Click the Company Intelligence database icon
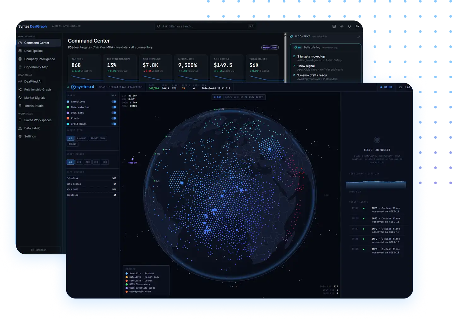 point(20,59)
